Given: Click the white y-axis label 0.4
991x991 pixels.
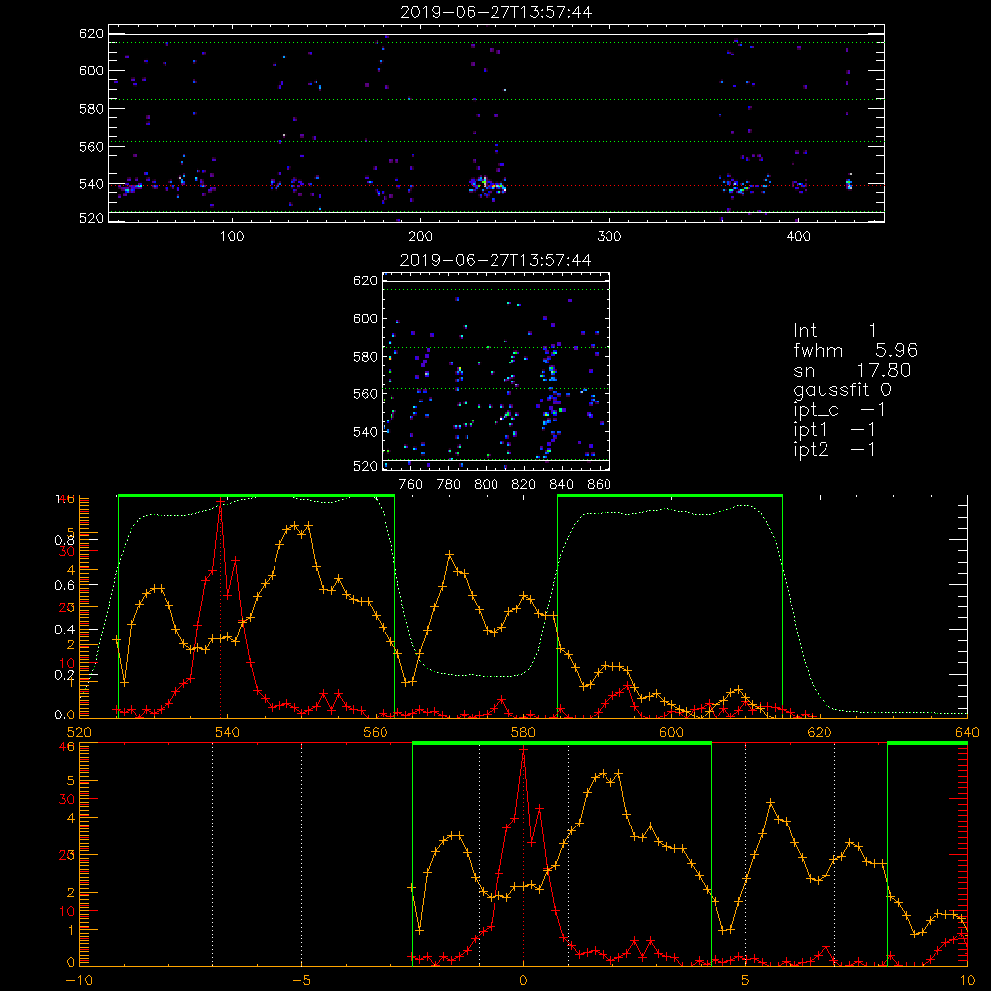Looking at the screenshot, I should pyautogui.click(x=64, y=630).
